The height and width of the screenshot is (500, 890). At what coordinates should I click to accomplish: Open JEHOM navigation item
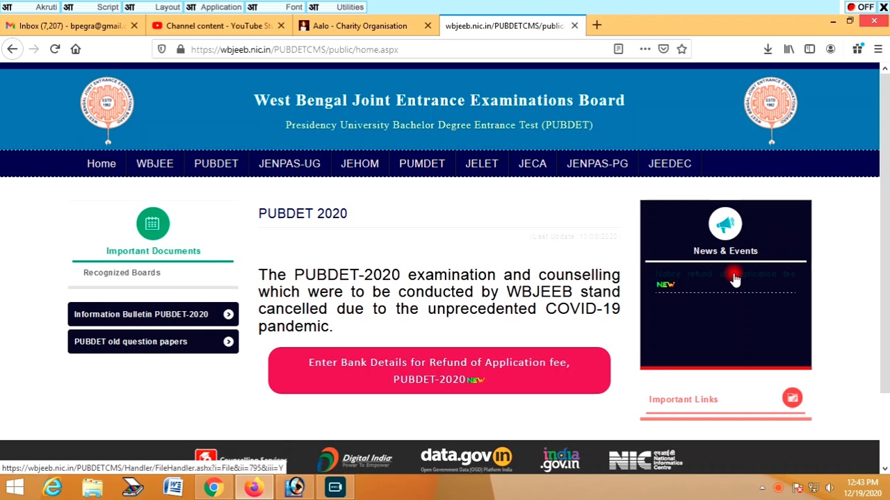pyautogui.click(x=359, y=164)
